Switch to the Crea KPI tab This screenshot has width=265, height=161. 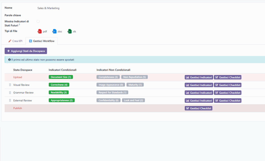(15, 41)
